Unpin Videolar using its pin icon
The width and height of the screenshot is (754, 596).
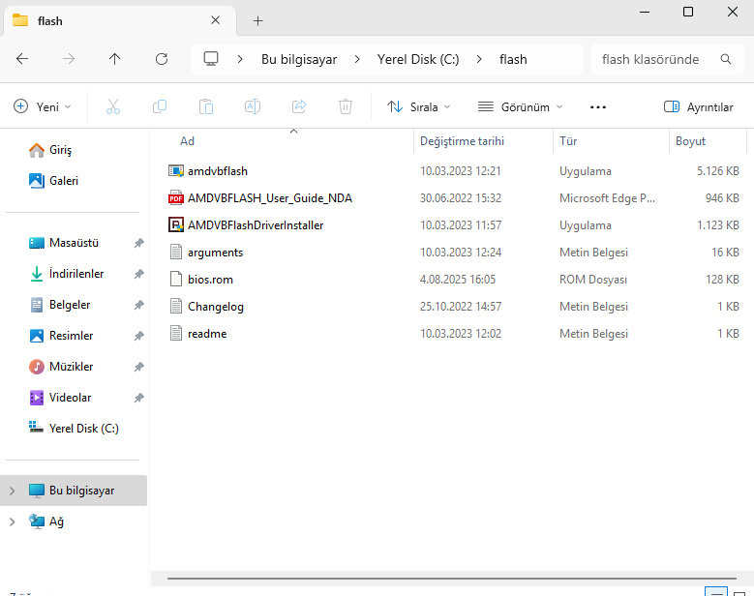click(x=138, y=398)
